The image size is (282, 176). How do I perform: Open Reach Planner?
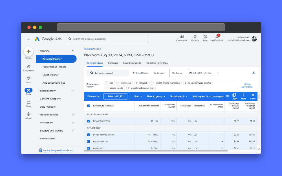[x=50, y=75]
